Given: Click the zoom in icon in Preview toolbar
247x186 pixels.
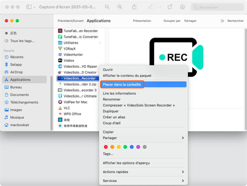Looking at the screenshot, I should [120, 7].
